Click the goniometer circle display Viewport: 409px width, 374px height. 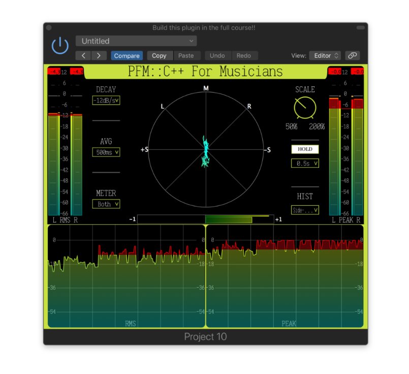coord(206,150)
